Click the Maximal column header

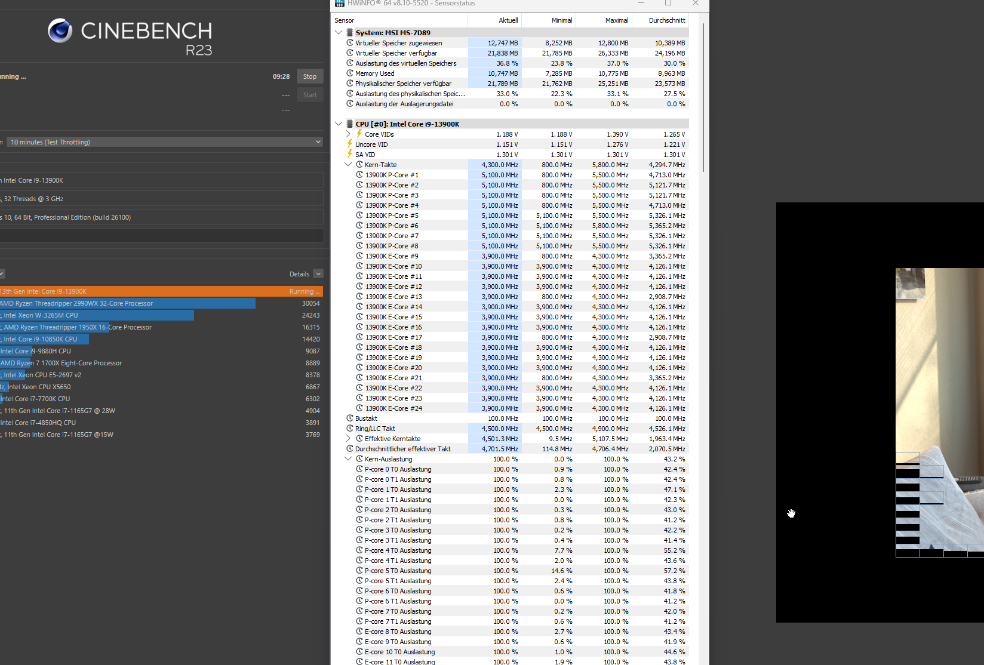[604, 20]
